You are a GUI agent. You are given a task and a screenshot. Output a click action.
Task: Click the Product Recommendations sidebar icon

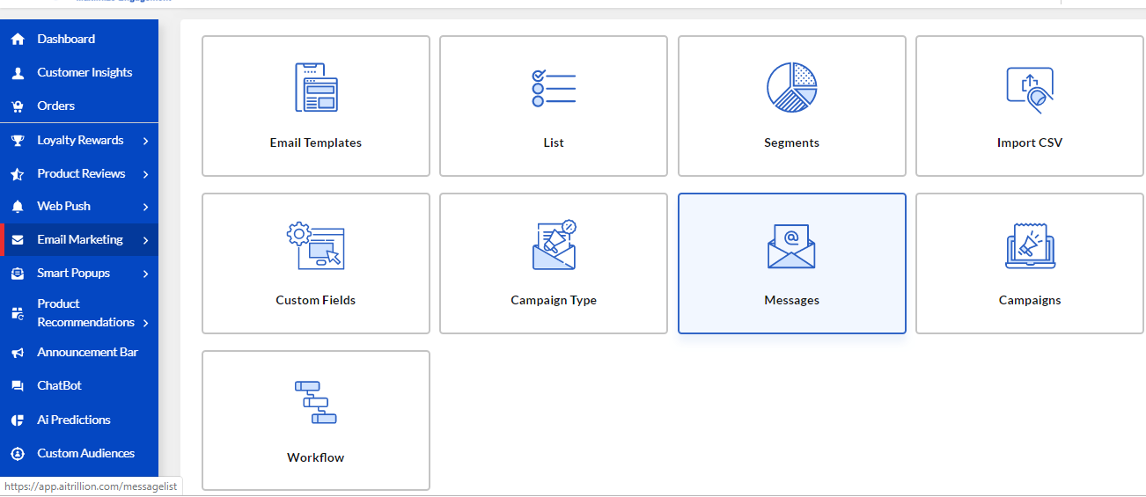click(18, 313)
